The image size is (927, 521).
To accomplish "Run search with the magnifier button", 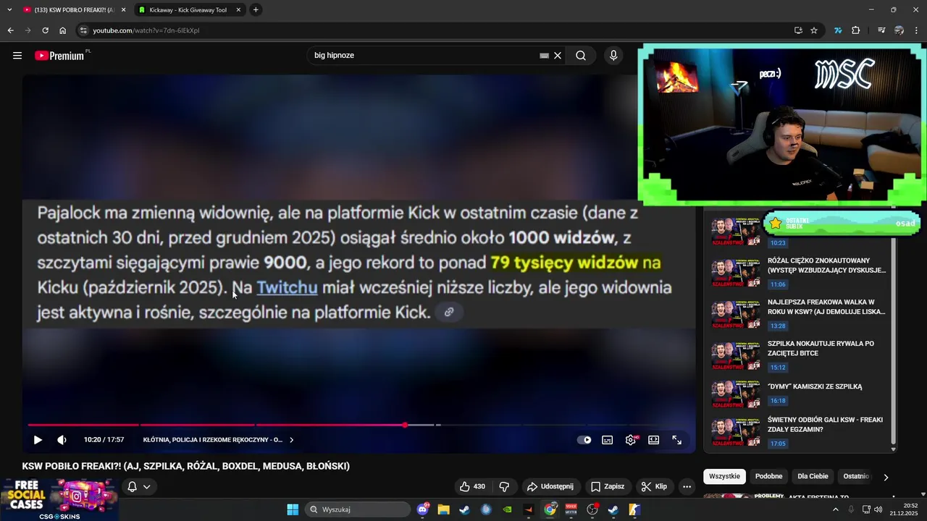I will [581, 56].
